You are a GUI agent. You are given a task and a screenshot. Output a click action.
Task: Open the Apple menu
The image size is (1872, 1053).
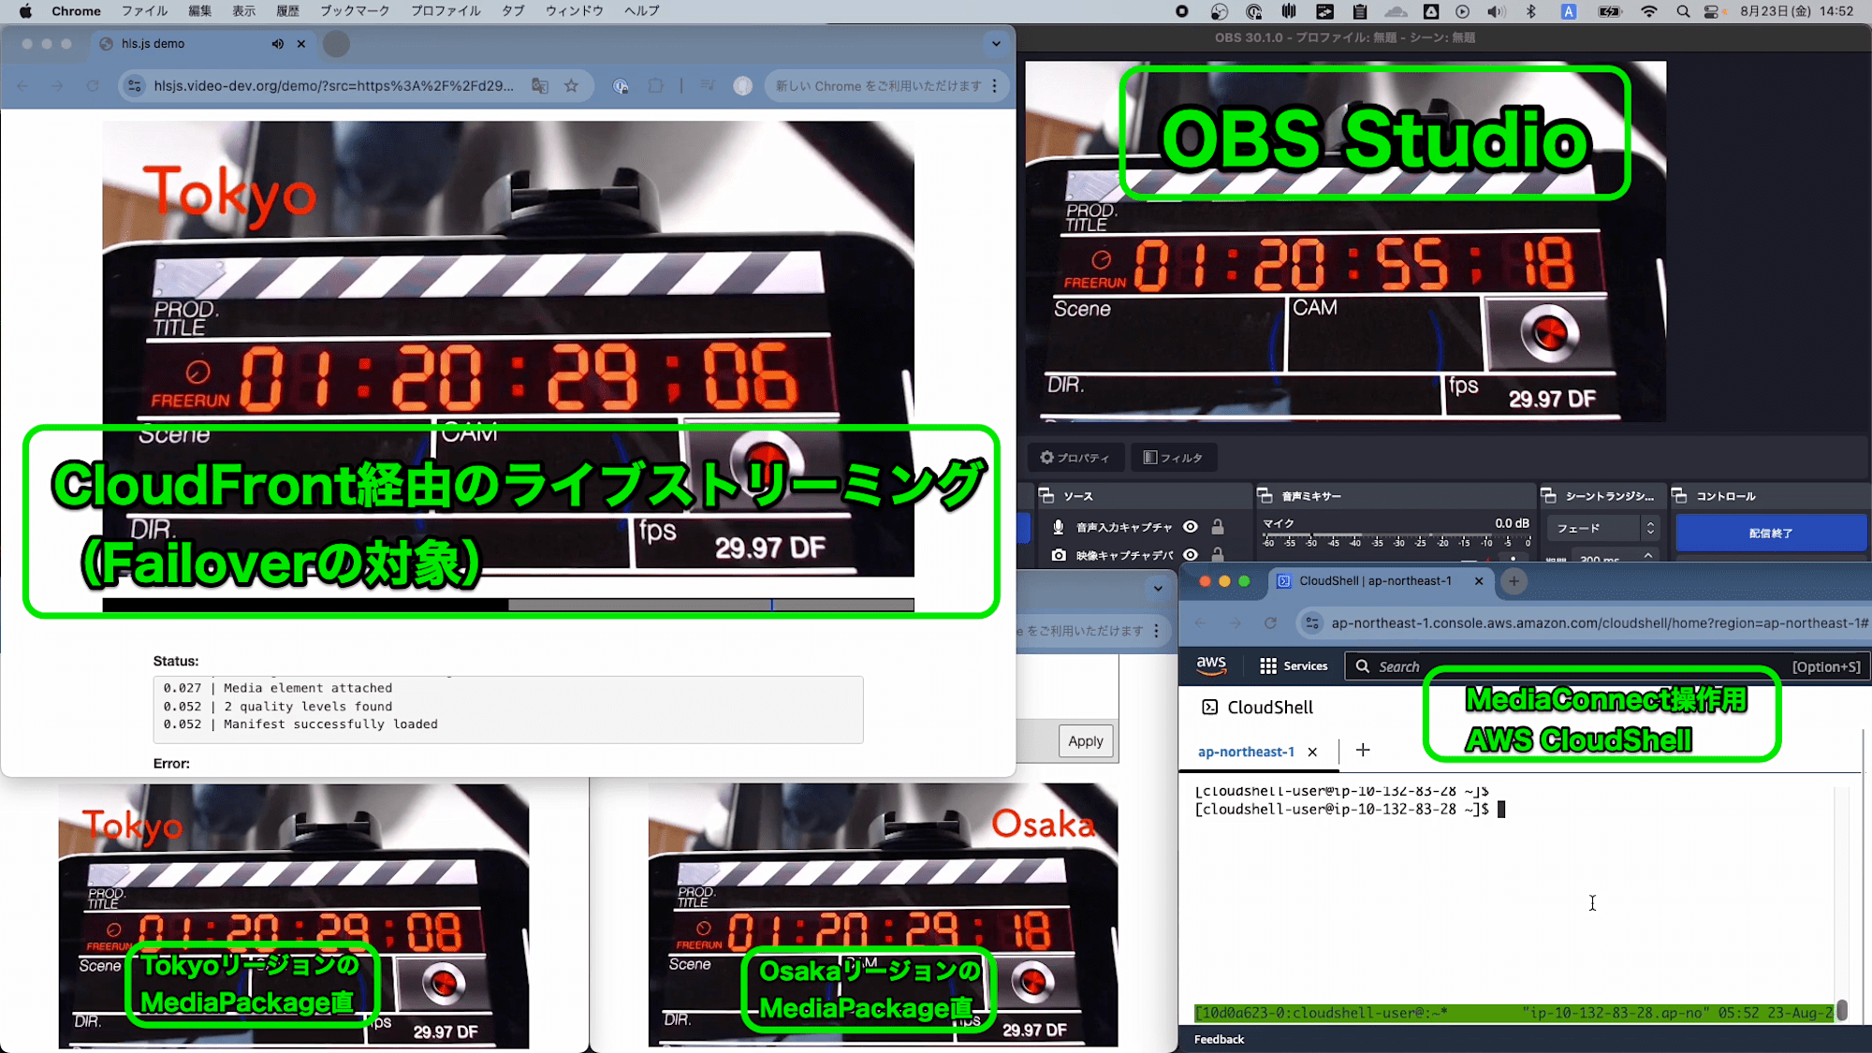[x=25, y=11]
